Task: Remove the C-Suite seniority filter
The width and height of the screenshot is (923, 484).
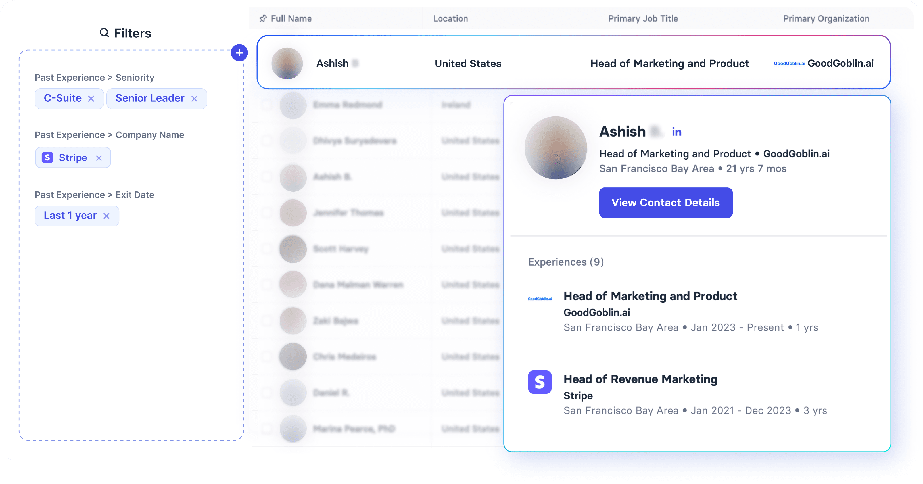Action: point(91,99)
